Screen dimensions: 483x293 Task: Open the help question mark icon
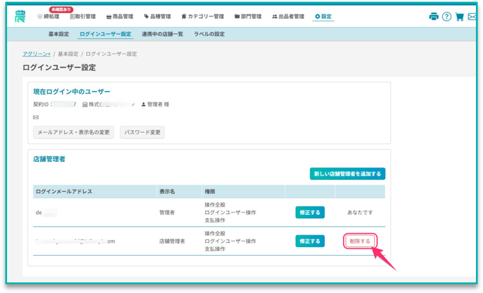coord(446,16)
